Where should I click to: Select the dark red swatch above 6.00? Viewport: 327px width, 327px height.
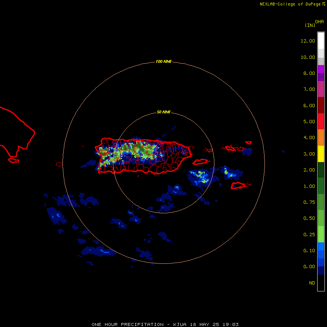click(x=321, y=105)
